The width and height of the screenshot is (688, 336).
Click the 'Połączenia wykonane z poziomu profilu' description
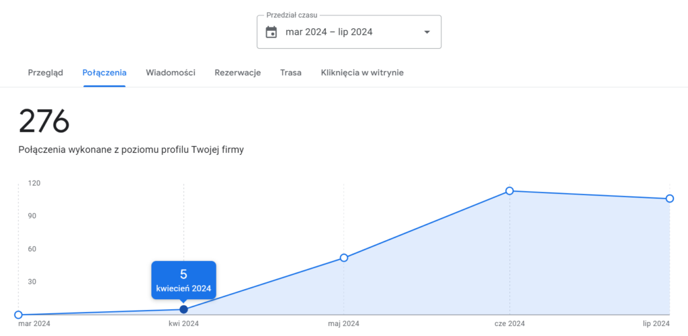point(131,150)
